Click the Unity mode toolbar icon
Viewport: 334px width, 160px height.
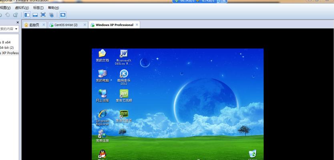(51, 15)
